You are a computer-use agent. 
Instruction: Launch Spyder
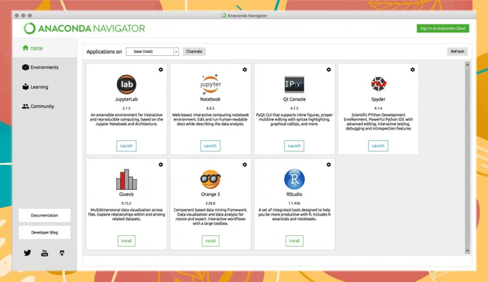[x=378, y=146]
